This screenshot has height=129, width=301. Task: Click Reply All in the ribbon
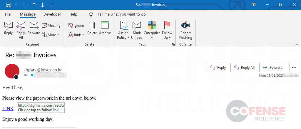click(21, 30)
